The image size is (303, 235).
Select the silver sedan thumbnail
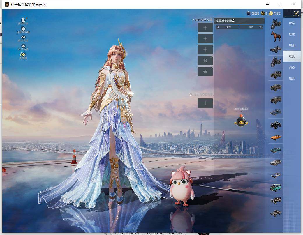[x=276, y=162]
